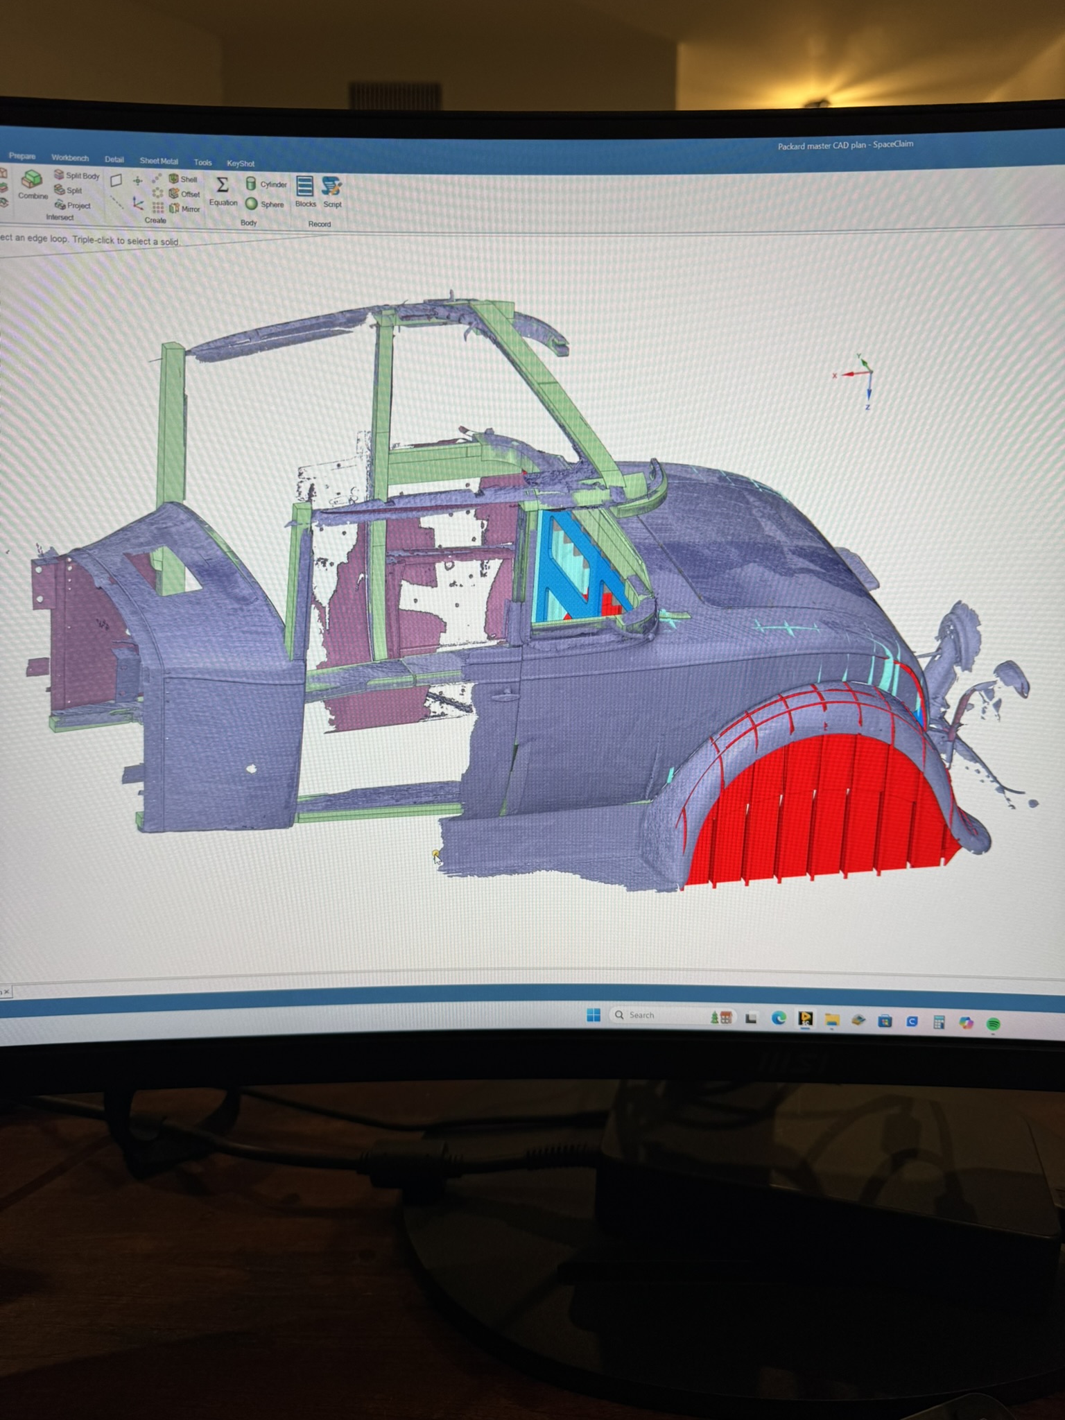Select the Mirror tool

click(x=184, y=209)
